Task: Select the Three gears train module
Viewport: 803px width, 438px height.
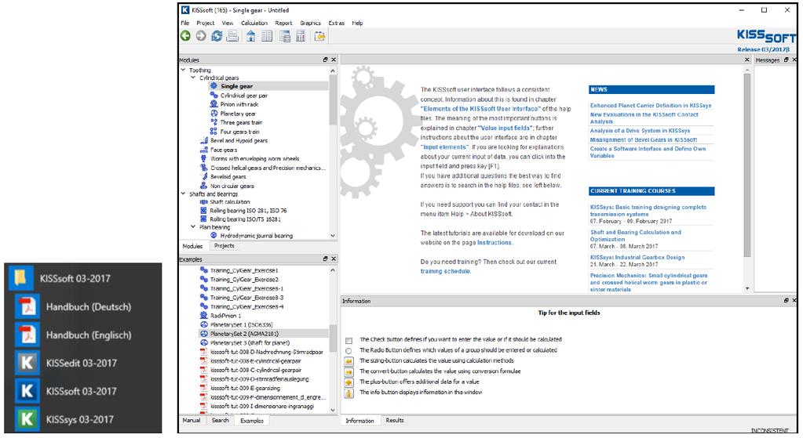Action: [x=241, y=123]
